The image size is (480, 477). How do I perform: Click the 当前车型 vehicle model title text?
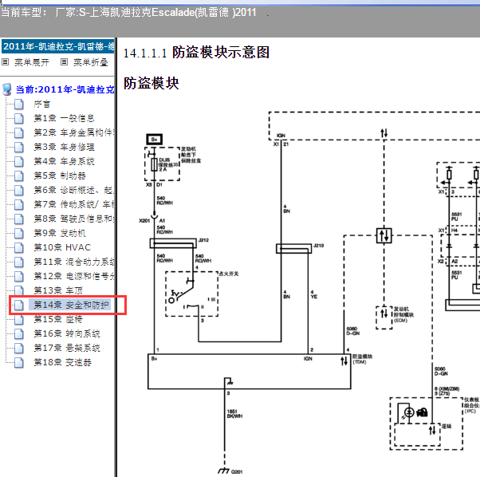tap(128, 13)
